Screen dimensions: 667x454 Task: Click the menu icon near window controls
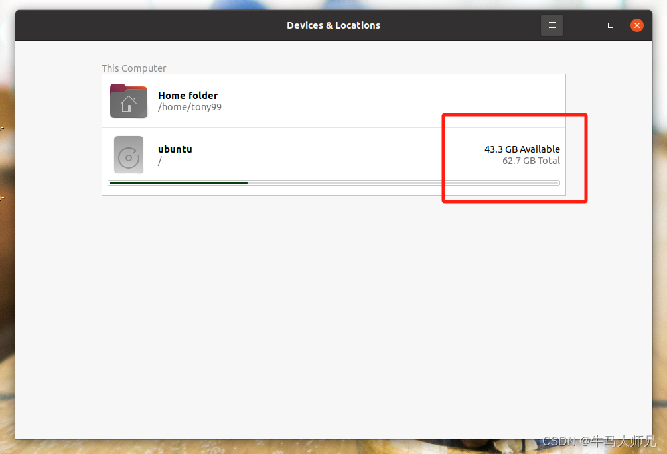point(552,25)
